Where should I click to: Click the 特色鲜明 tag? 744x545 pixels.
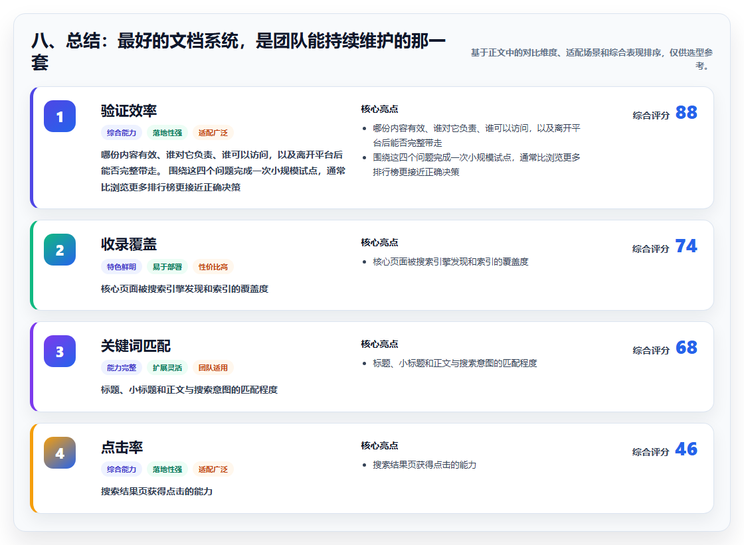tap(122, 267)
